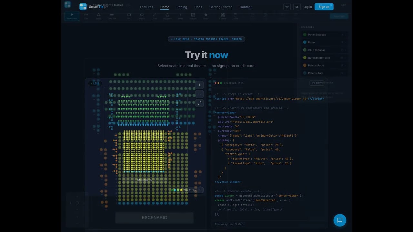The height and width of the screenshot is (232, 413).
Task: Go to the Features page
Action: [x=146, y=7]
